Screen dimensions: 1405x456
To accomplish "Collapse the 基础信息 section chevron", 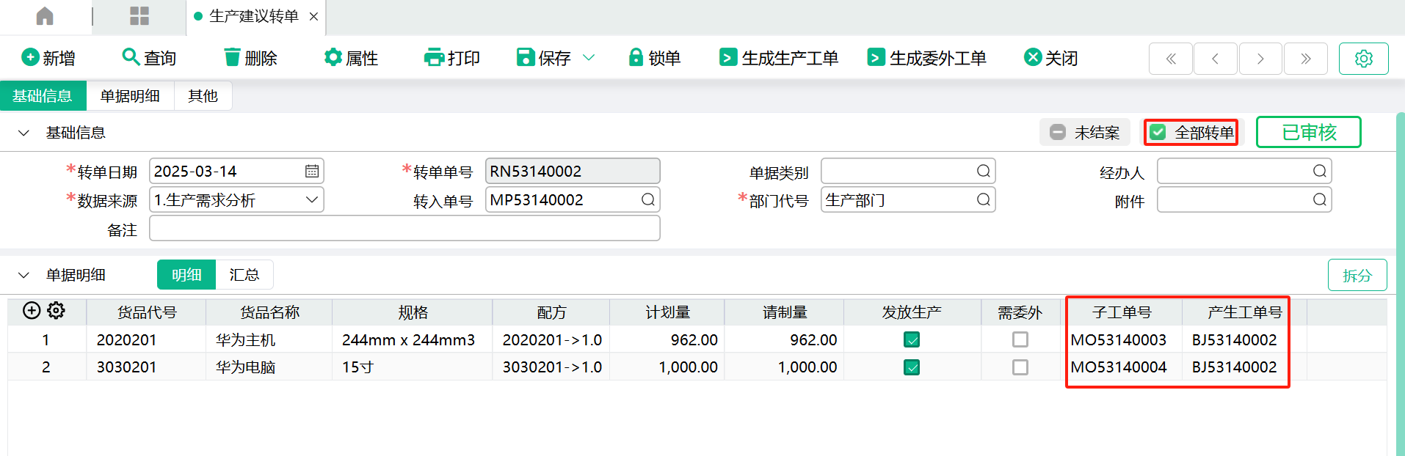I will [23, 133].
